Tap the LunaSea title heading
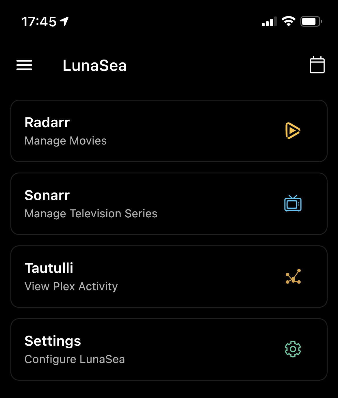The image size is (338, 398). pos(95,65)
